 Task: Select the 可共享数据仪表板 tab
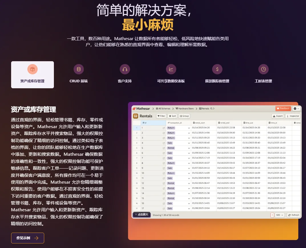(171, 75)
